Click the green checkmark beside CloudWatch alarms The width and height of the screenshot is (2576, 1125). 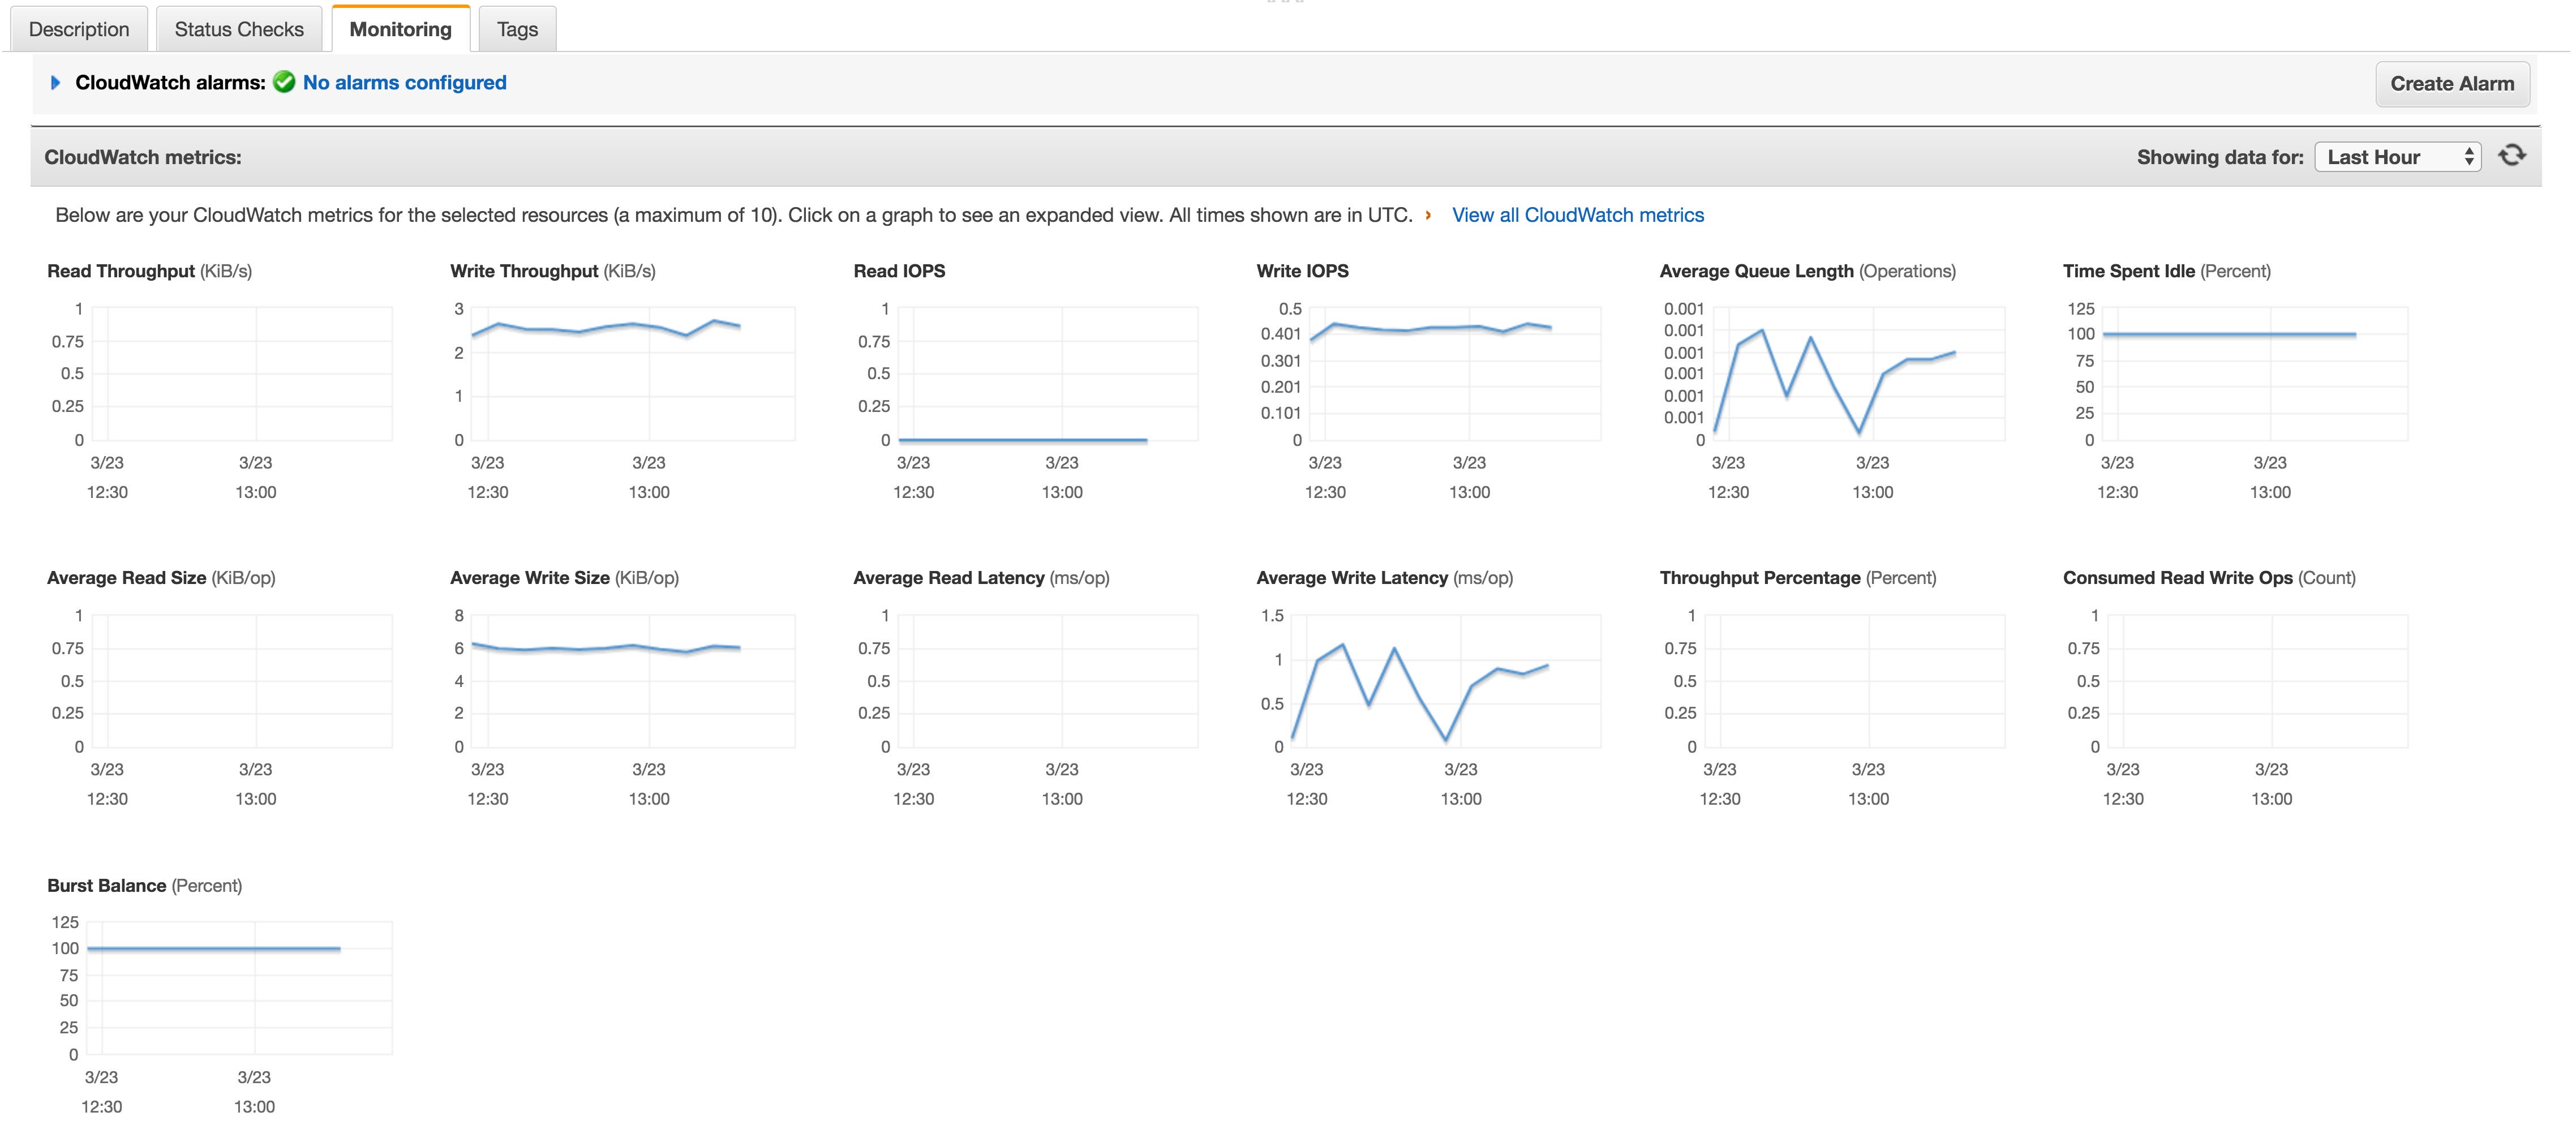tap(284, 83)
